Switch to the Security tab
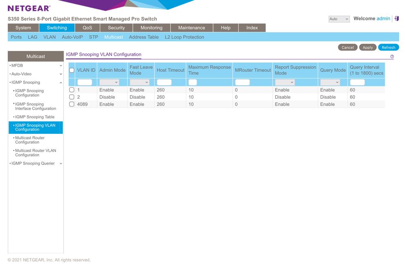The width and height of the screenshot is (407, 264). 116,28
